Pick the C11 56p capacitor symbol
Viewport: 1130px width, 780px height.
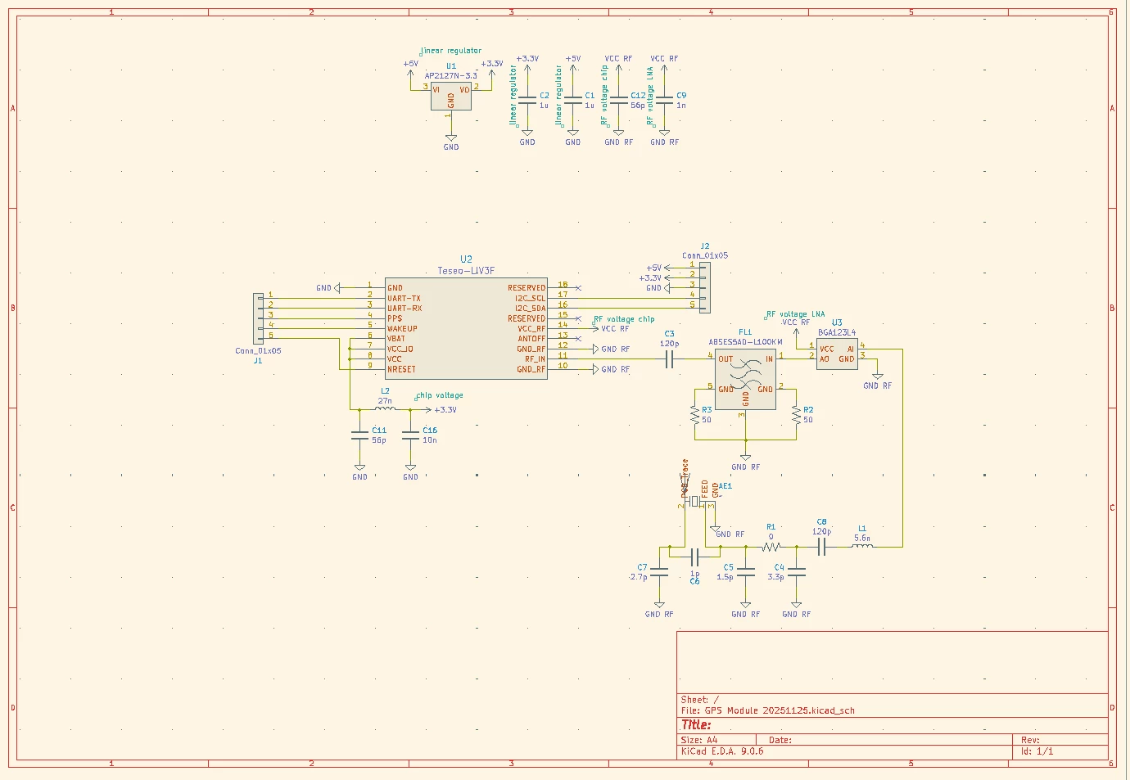[x=359, y=435]
